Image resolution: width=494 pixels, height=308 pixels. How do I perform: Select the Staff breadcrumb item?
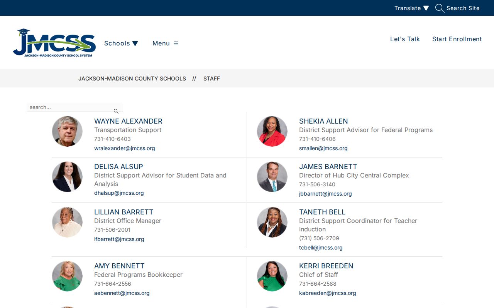coord(211,79)
